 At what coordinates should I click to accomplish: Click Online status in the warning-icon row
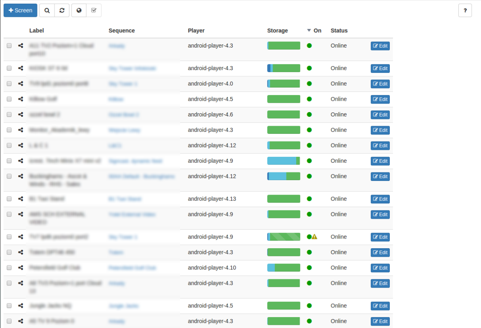point(339,237)
